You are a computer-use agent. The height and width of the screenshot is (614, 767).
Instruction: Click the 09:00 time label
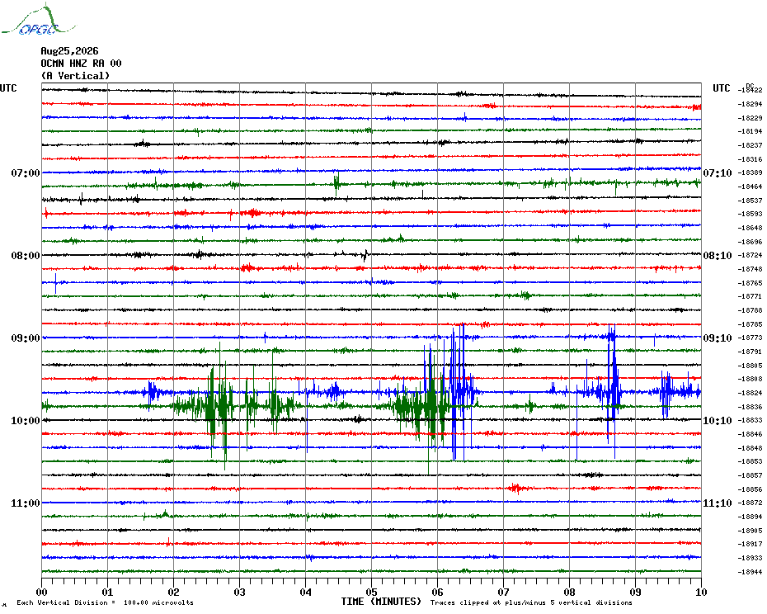click(x=26, y=338)
